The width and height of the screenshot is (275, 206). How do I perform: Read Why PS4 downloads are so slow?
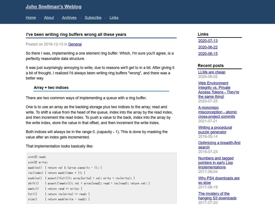218,180
